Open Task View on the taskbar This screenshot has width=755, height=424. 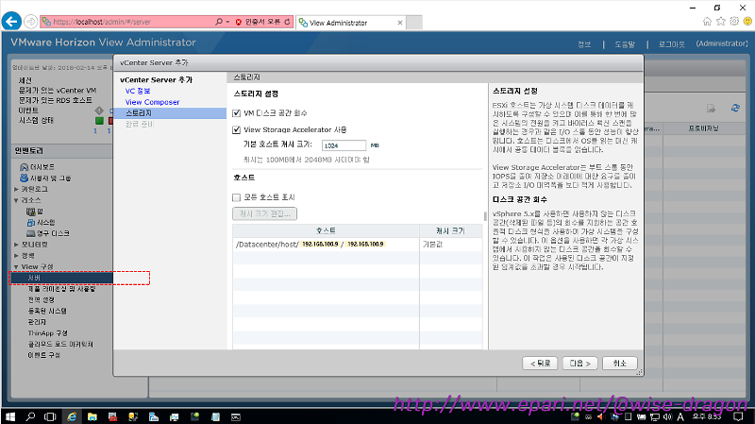50,416
